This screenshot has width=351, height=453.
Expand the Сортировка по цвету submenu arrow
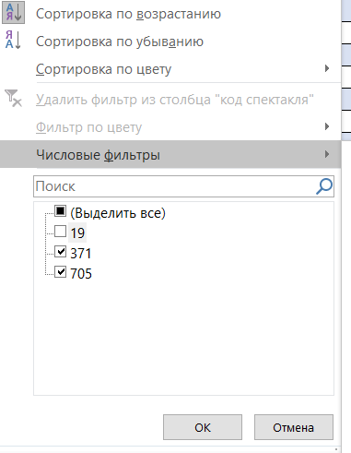327,68
